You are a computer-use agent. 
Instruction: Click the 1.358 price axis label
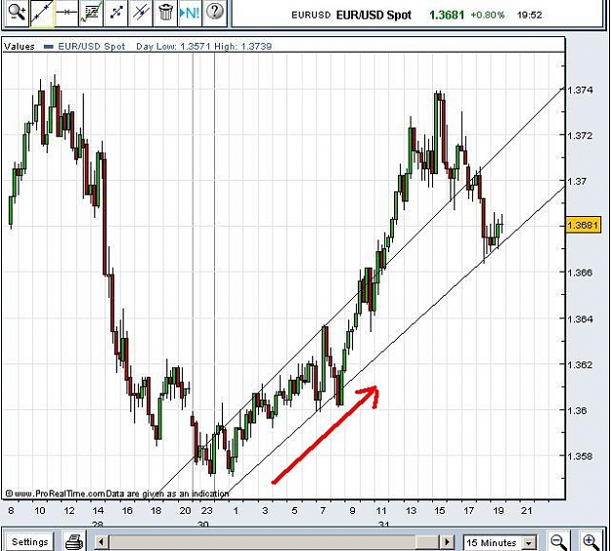pos(580,456)
